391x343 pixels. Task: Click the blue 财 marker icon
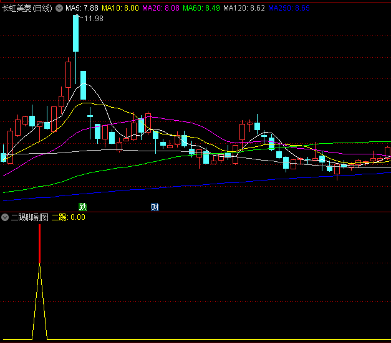pyautogui.click(x=155, y=207)
